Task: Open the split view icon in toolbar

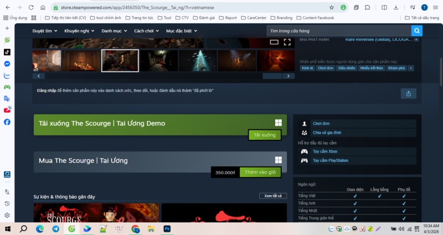Action: pyautogui.click(x=384, y=8)
